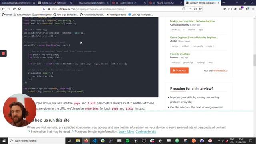Save page to Pocket icon
The width and height of the screenshot is (256, 144).
point(196,9)
